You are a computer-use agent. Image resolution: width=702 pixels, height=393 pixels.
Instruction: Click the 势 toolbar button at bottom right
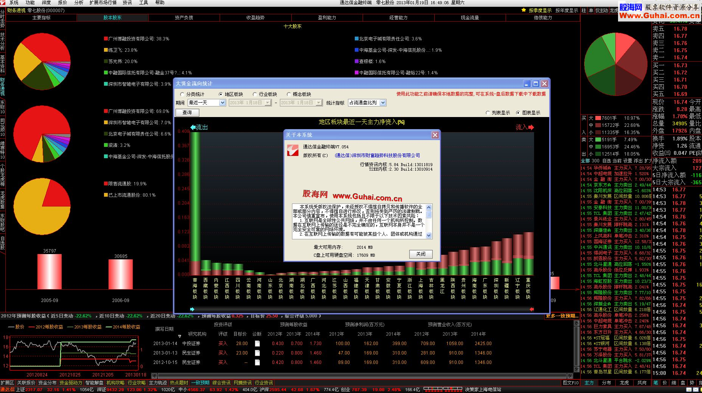pos(692,383)
